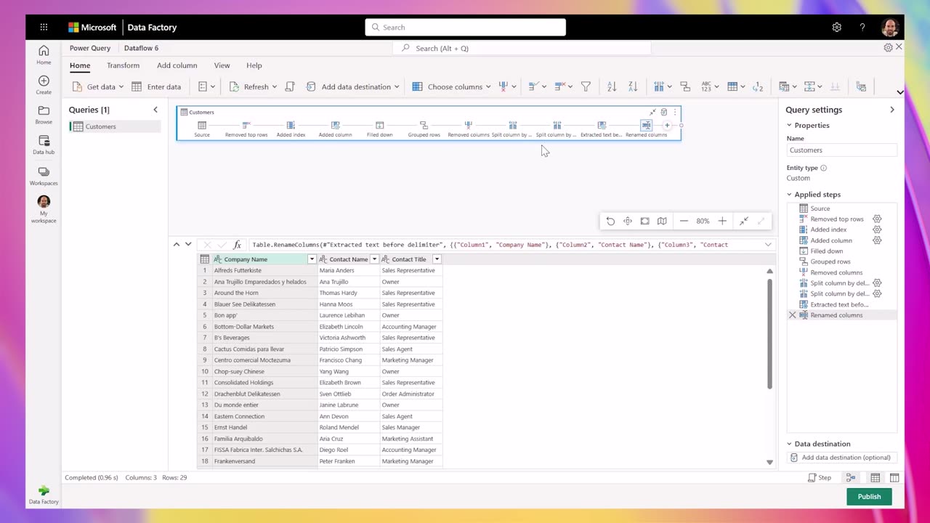Zoom out the diagram with minus icon

point(684,221)
